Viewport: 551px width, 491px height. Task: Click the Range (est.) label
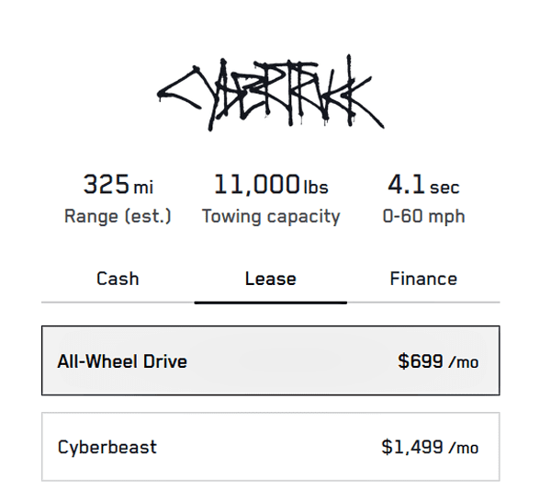[118, 217]
